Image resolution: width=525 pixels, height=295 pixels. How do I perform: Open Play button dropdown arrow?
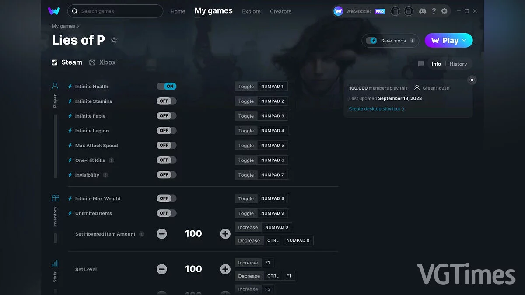[x=464, y=40]
